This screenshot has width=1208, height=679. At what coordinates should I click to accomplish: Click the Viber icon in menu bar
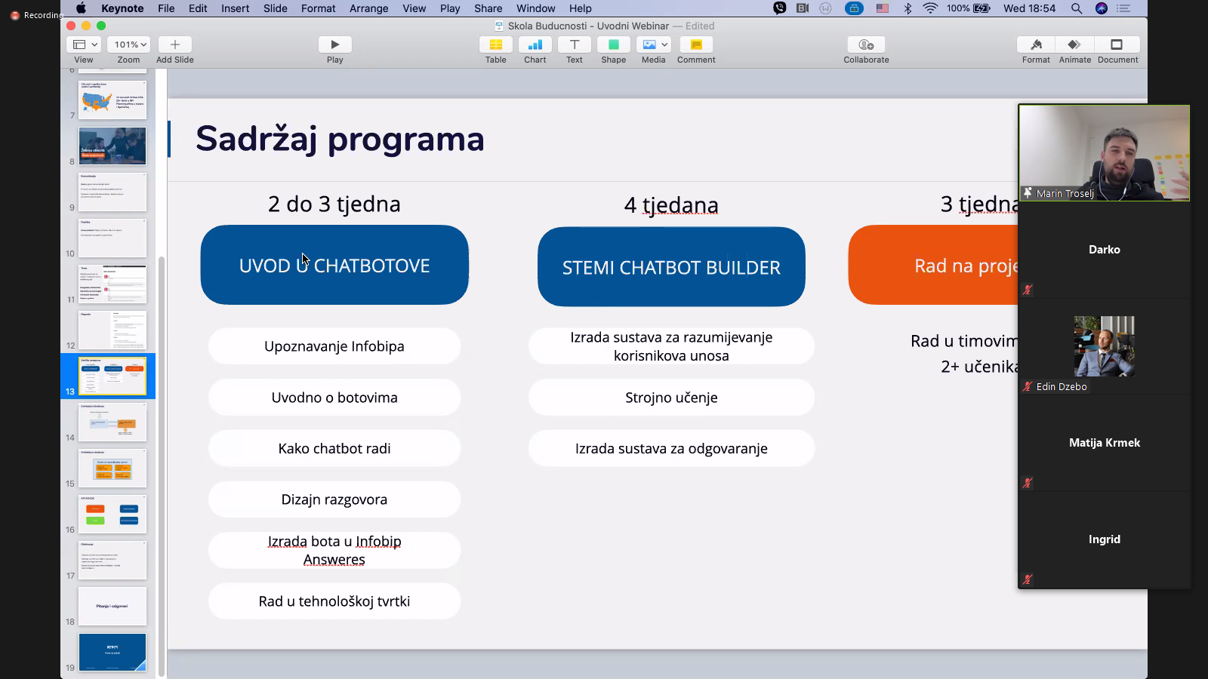(779, 8)
